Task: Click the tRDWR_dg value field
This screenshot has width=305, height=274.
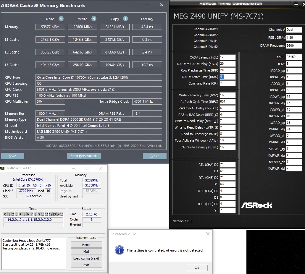Action: pyautogui.click(x=294, y=103)
